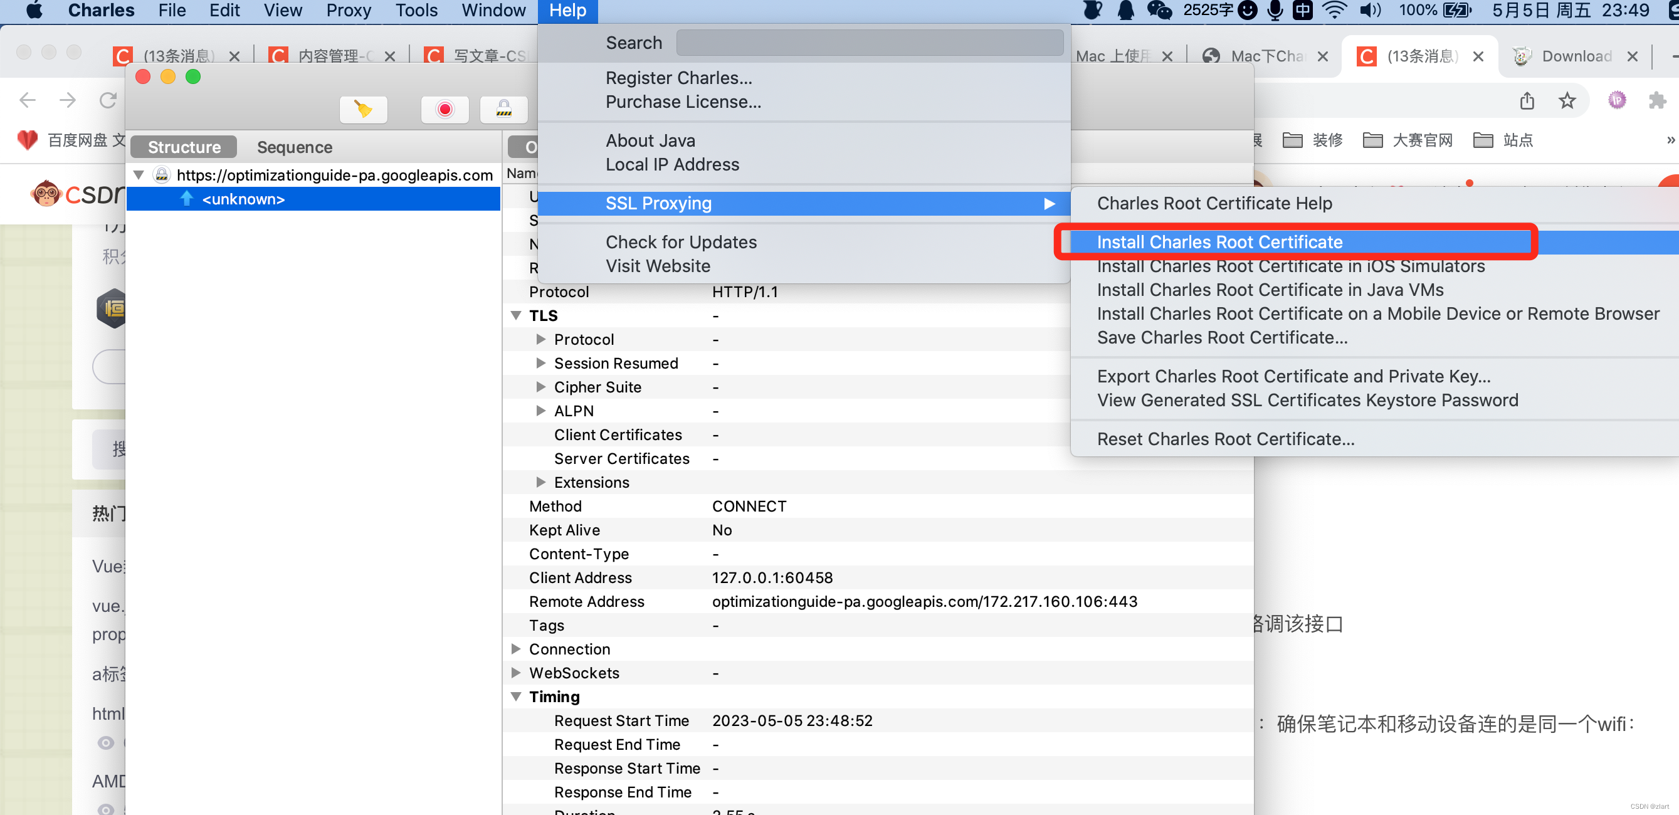This screenshot has height=815, width=1679.
Task: Close the Mac下Cha browser tab
Action: 1323,56
